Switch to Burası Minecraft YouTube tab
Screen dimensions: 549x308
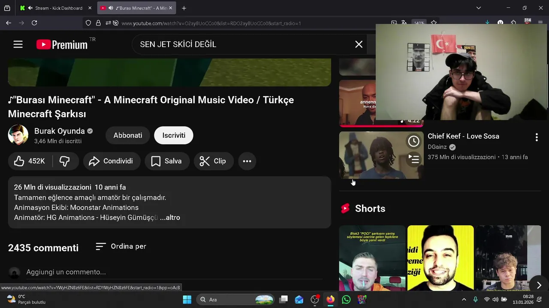137,8
